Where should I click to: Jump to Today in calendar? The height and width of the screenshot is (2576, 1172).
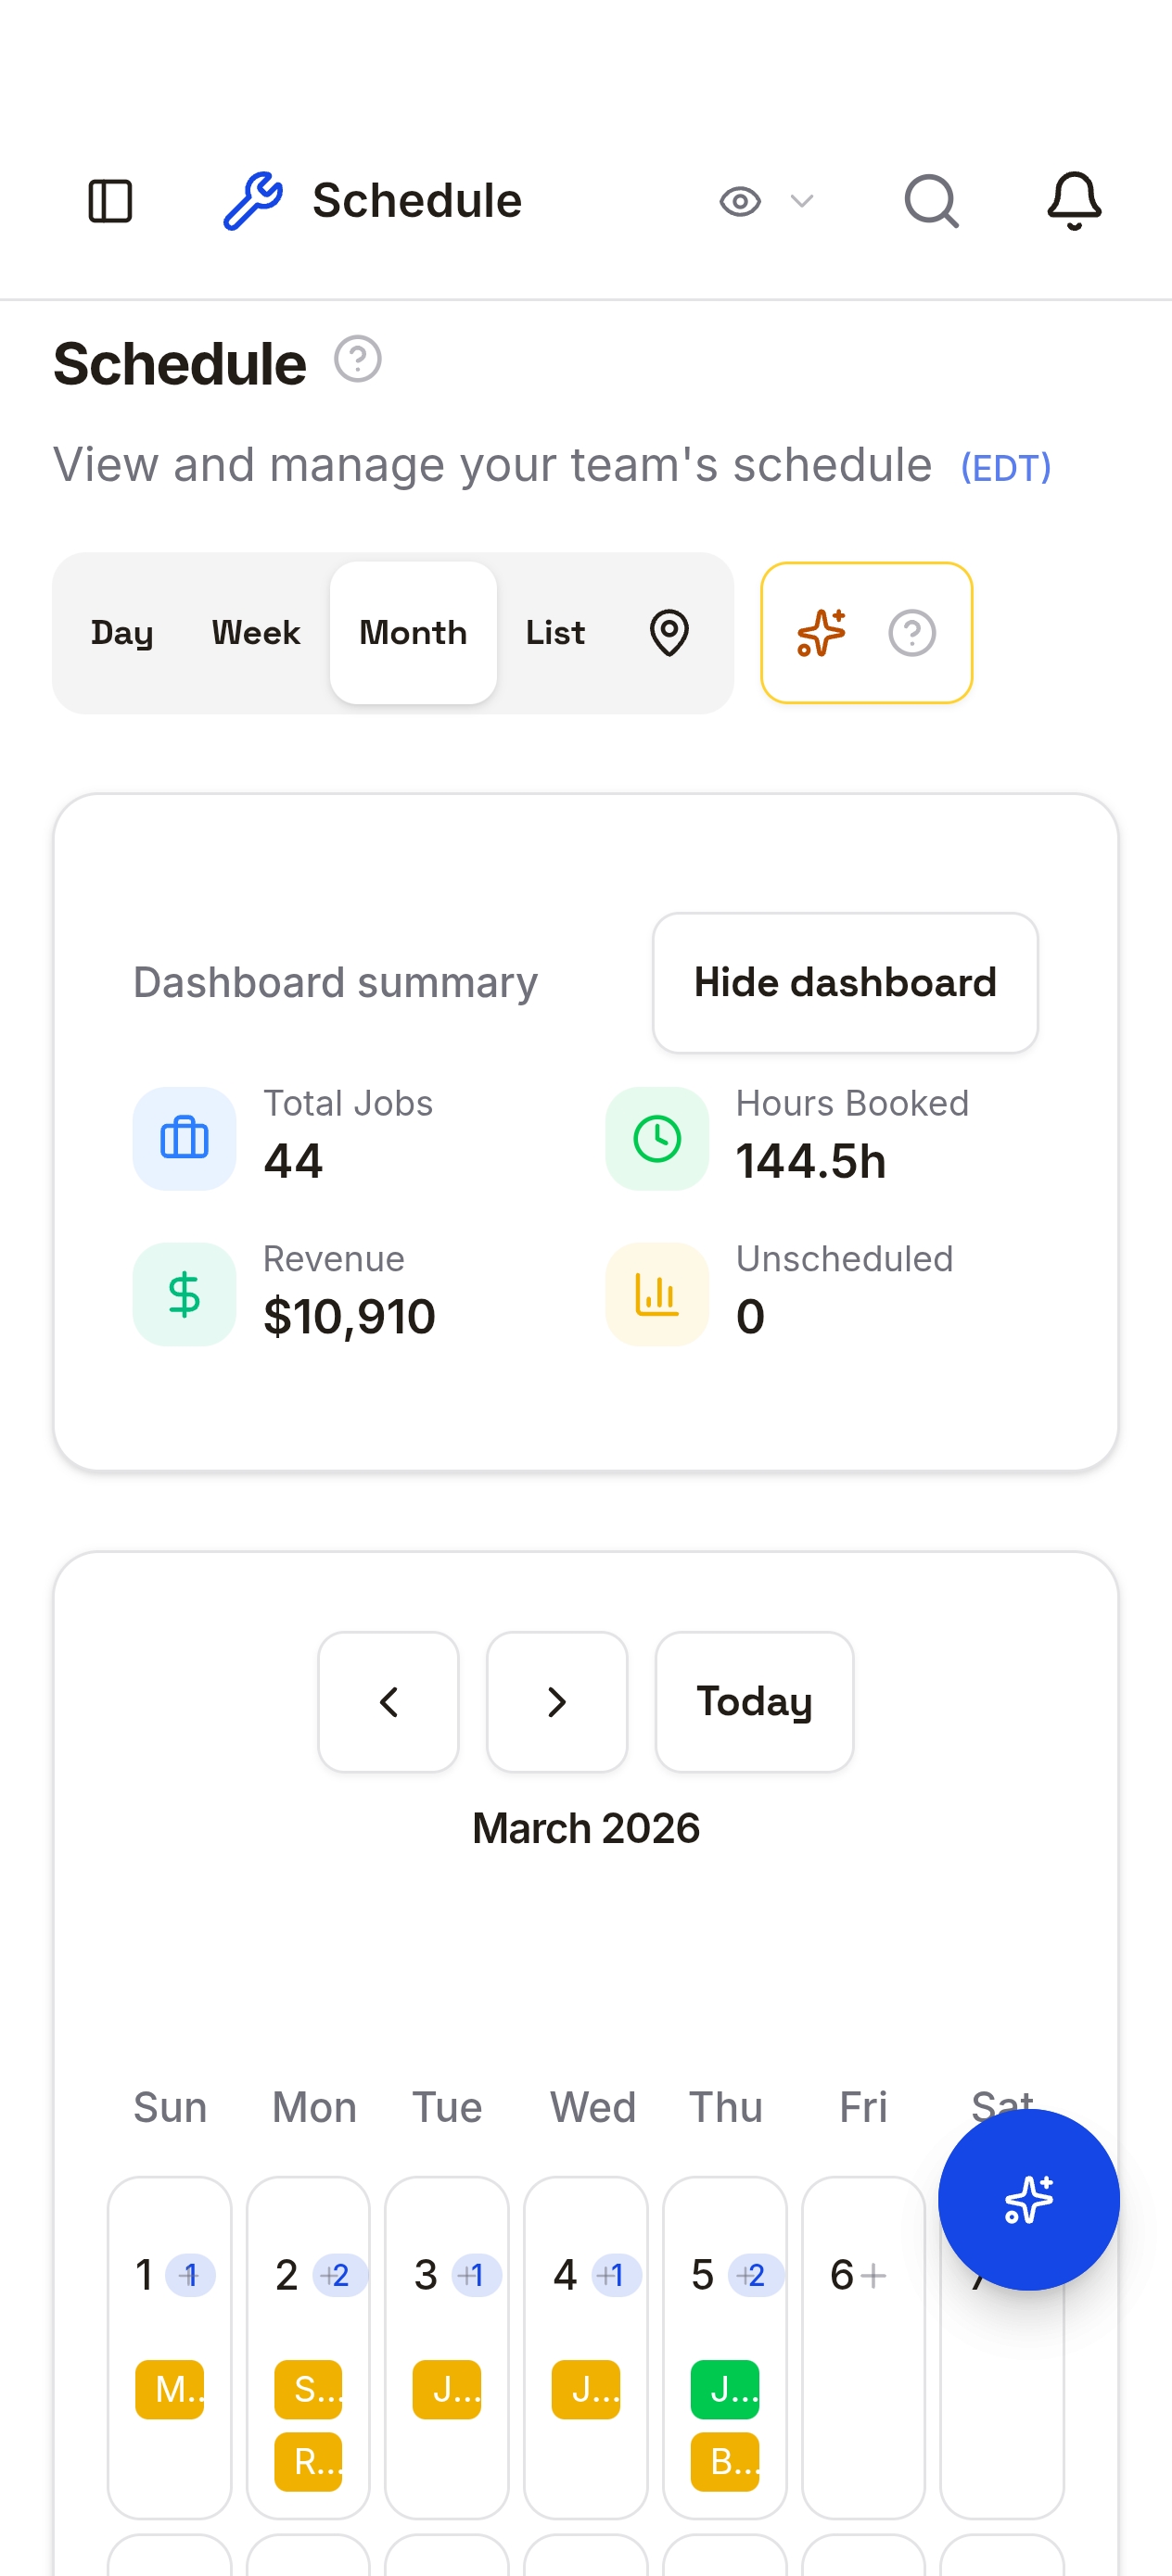tap(754, 1701)
